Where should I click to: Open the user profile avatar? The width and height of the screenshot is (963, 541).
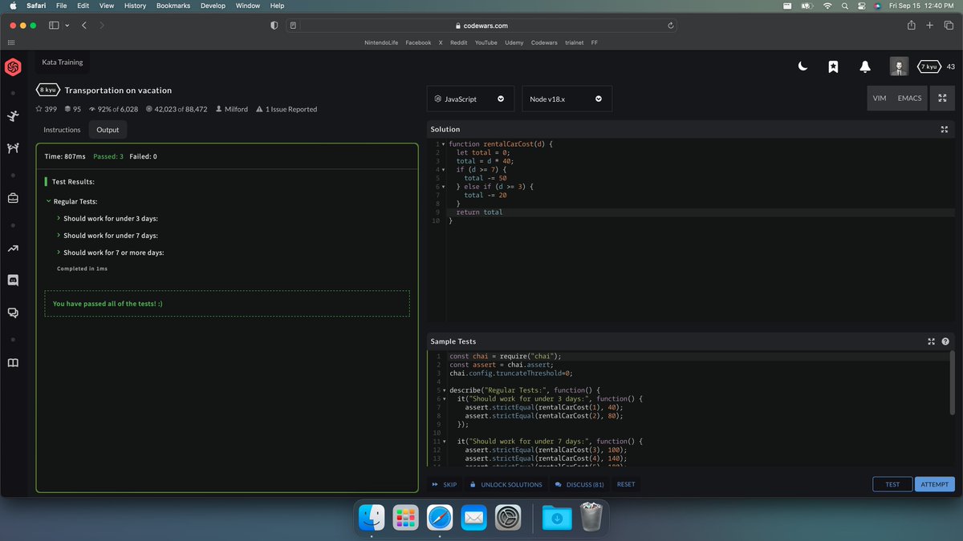point(900,67)
